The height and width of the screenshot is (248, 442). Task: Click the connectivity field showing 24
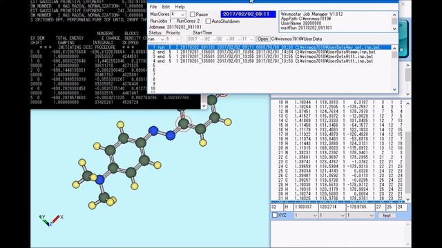tap(401, 207)
